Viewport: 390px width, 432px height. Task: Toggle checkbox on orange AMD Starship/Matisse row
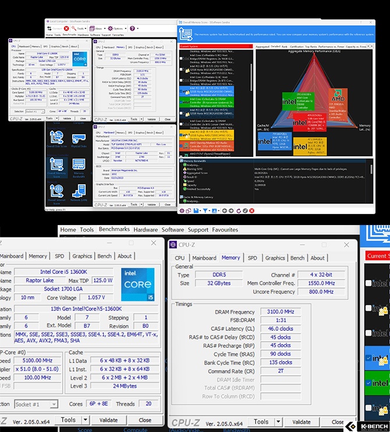(x=181, y=146)
